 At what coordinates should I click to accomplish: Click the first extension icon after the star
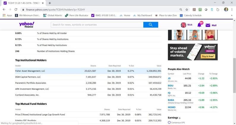[194, 9]
